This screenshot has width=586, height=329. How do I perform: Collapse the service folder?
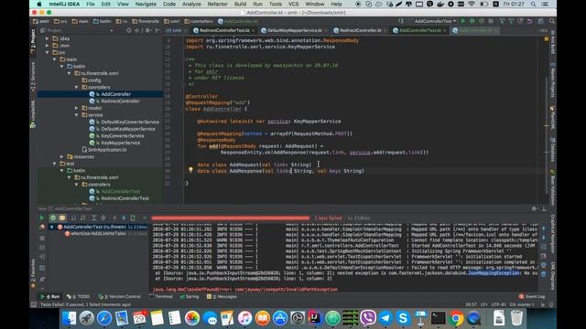[x=77, y=115]
